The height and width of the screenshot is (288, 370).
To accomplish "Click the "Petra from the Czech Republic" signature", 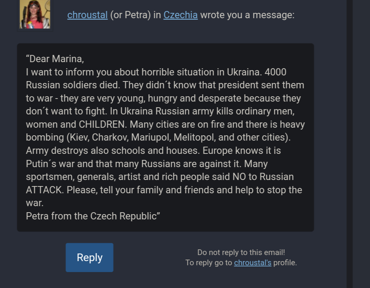I will coord(93,216).
